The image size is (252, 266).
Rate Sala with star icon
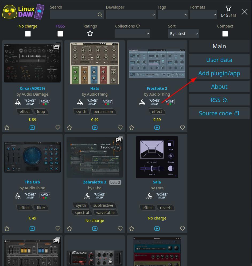click(x=132, y=229)
